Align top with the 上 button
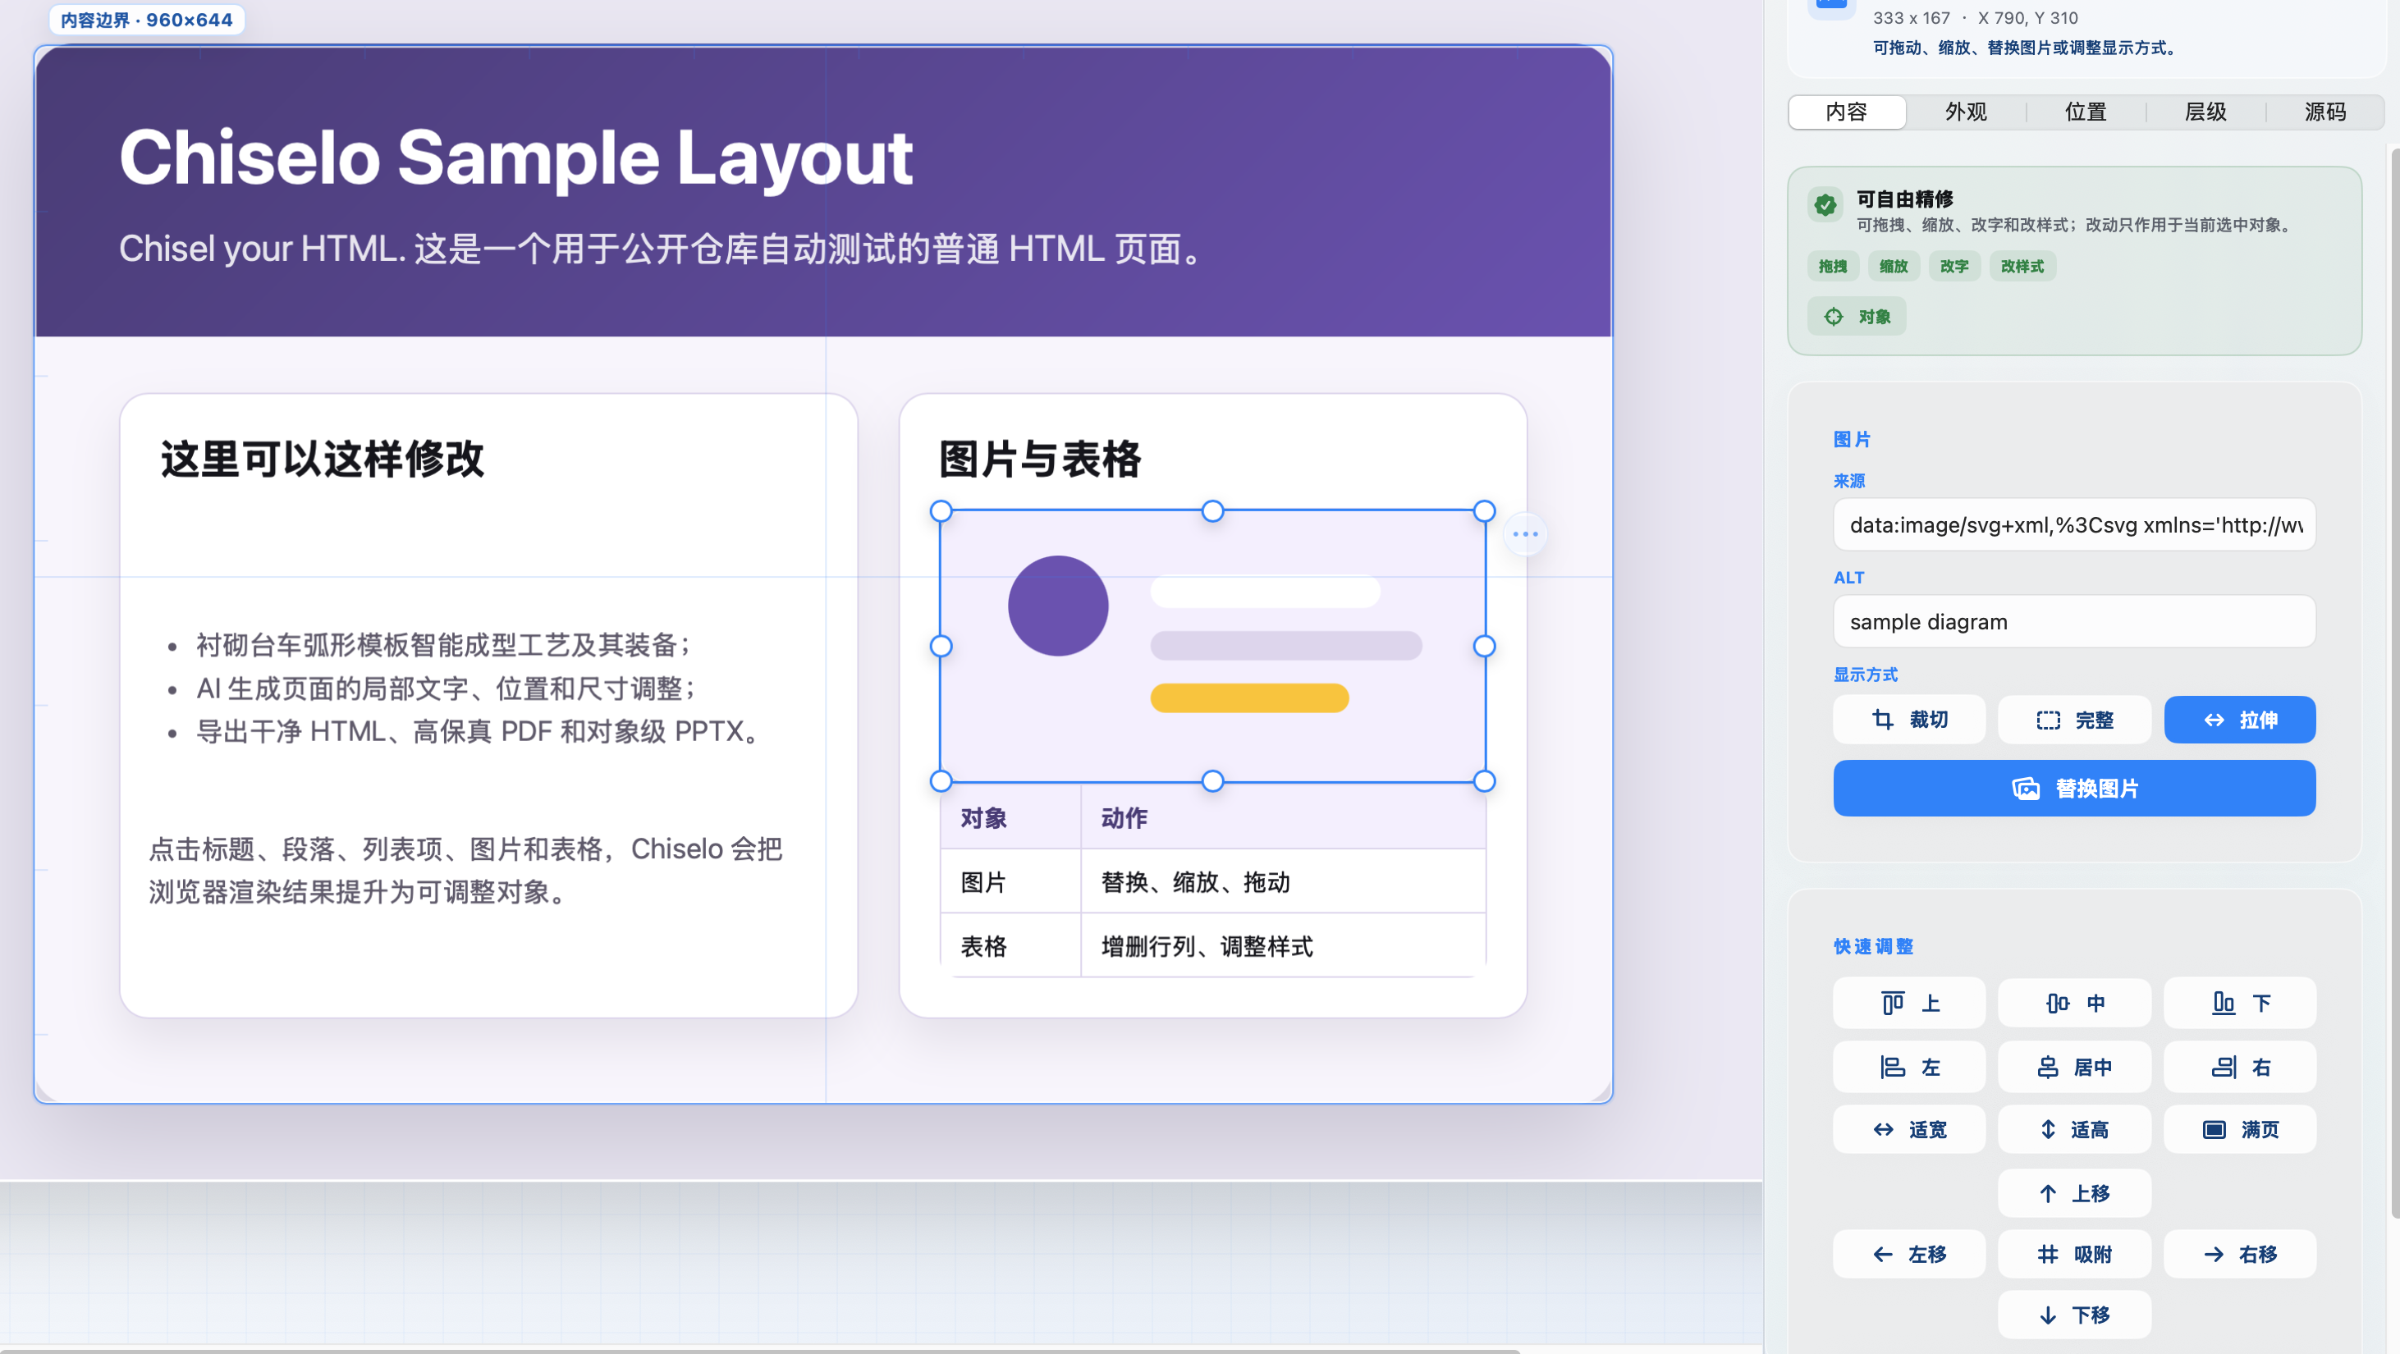 click(x=1909, y=1003)
